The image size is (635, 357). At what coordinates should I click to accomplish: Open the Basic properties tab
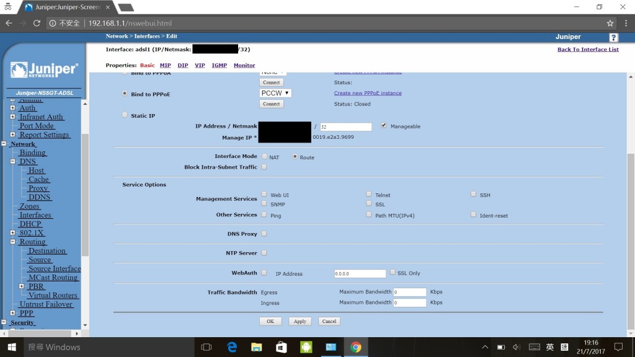click(148, 65)
